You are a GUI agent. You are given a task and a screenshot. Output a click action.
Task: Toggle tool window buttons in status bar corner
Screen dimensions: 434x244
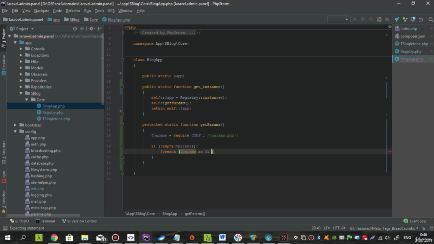click(x=5, y=228)
